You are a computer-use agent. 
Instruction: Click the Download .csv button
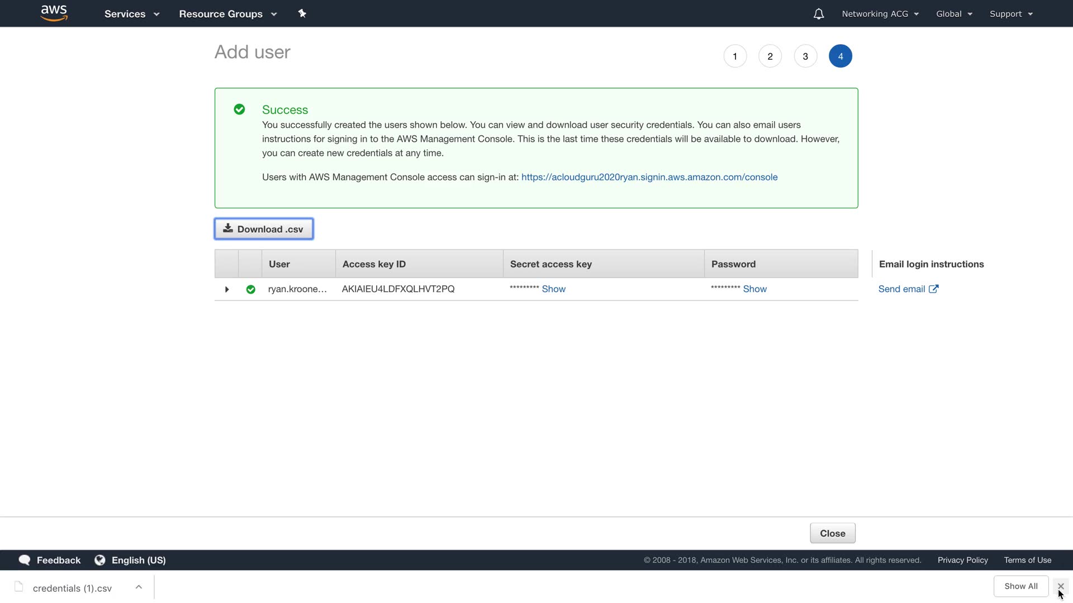coord(264,229)
